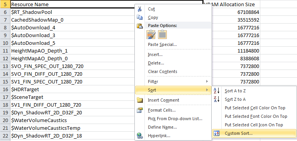This screenshot has height=141, width=297.
Task: Click the $AutoDownload_5 cell
Action: (x=72, y=43)
